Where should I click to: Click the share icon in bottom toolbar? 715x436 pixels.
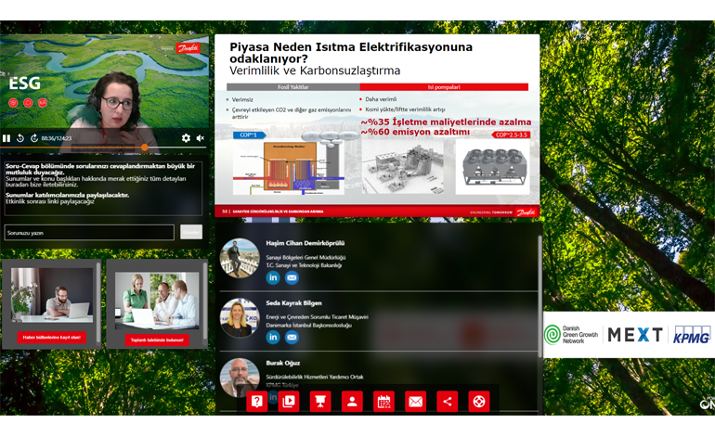coord(447,402)
